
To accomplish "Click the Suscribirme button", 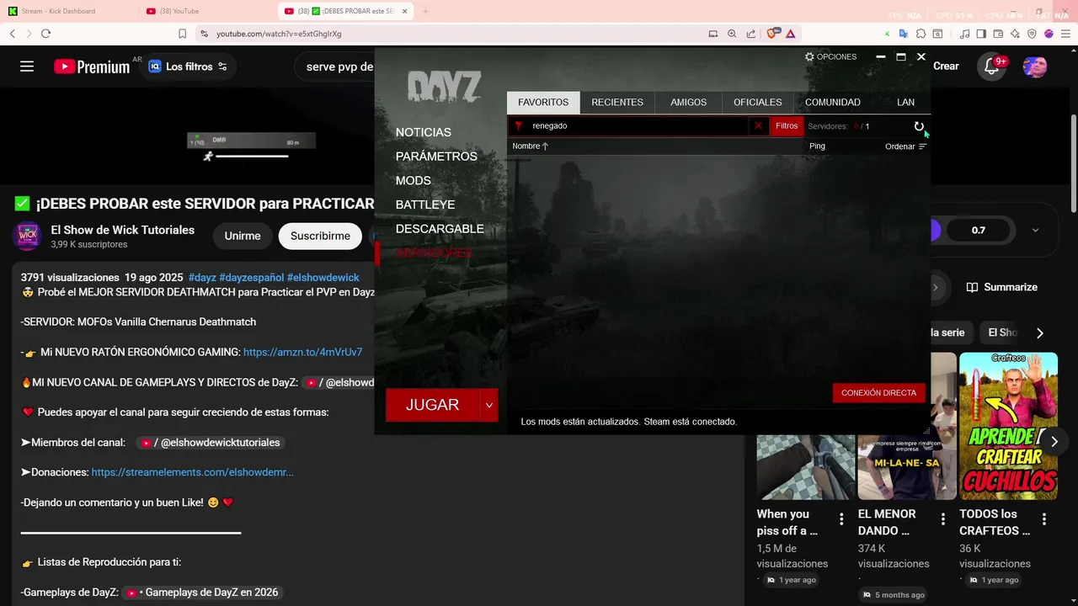I will (320, 237).
